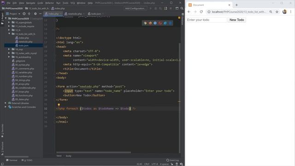Collapse the PHPCourse2020 root folder
This screenshot has height=166, width=295.
(6, 18)
